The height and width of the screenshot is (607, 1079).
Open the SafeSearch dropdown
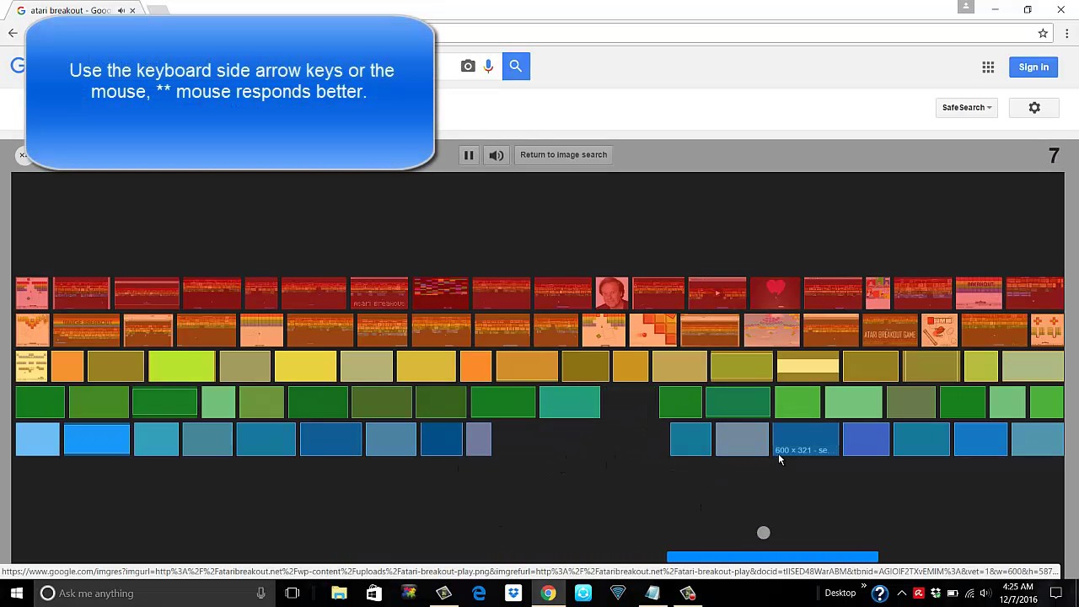tap(967, 107)
